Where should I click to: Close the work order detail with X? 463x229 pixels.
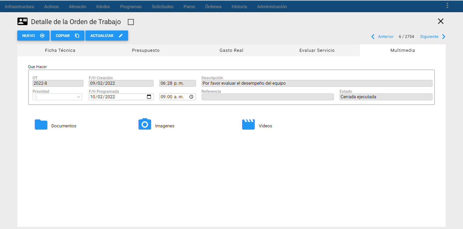click(x=441, y=21)
